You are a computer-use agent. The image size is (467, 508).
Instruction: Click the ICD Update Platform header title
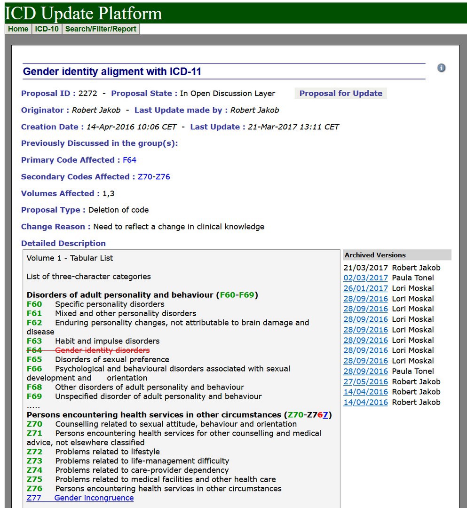click(x=83, y=13)
